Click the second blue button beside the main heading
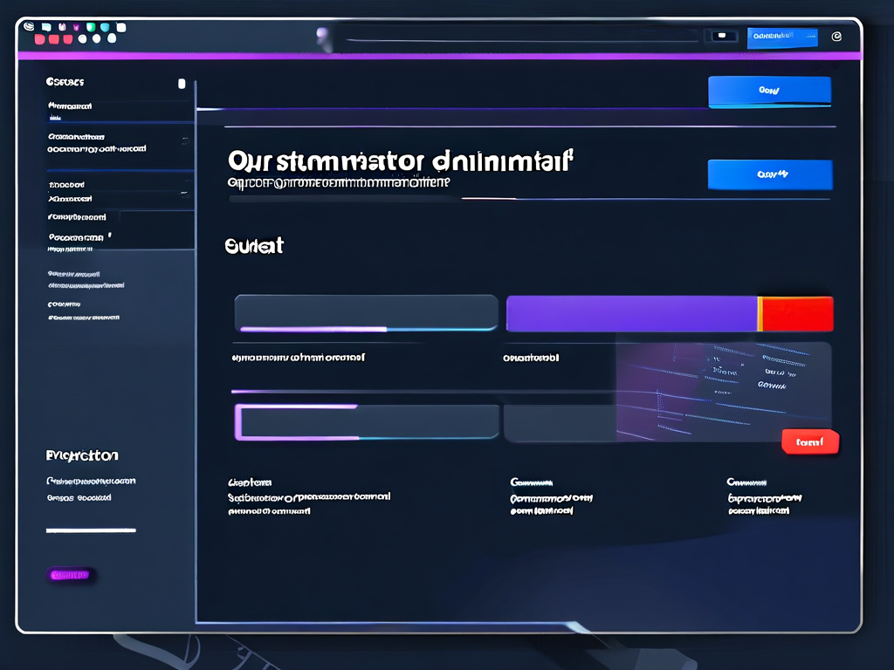Image resolution: width=894 pixels, height=670 pixels. point(769,174)
